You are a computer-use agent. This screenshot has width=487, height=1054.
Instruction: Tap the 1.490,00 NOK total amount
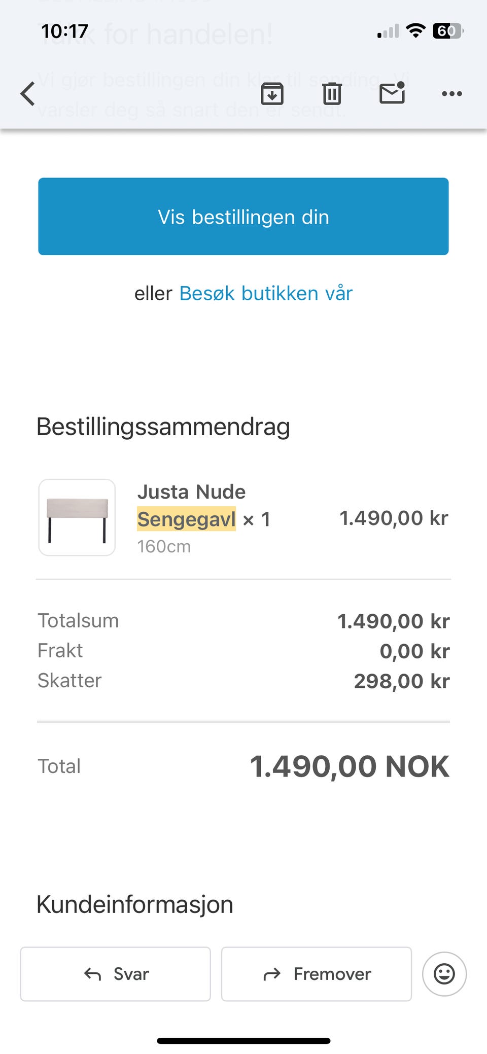click(349, 766)
